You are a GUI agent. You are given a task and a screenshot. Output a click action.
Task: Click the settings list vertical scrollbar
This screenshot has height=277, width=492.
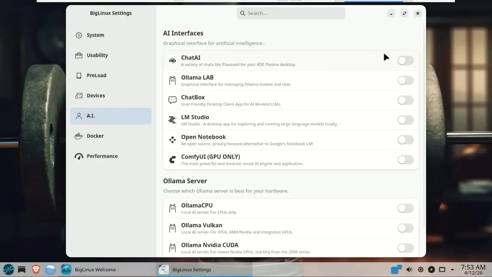[424, 126]
